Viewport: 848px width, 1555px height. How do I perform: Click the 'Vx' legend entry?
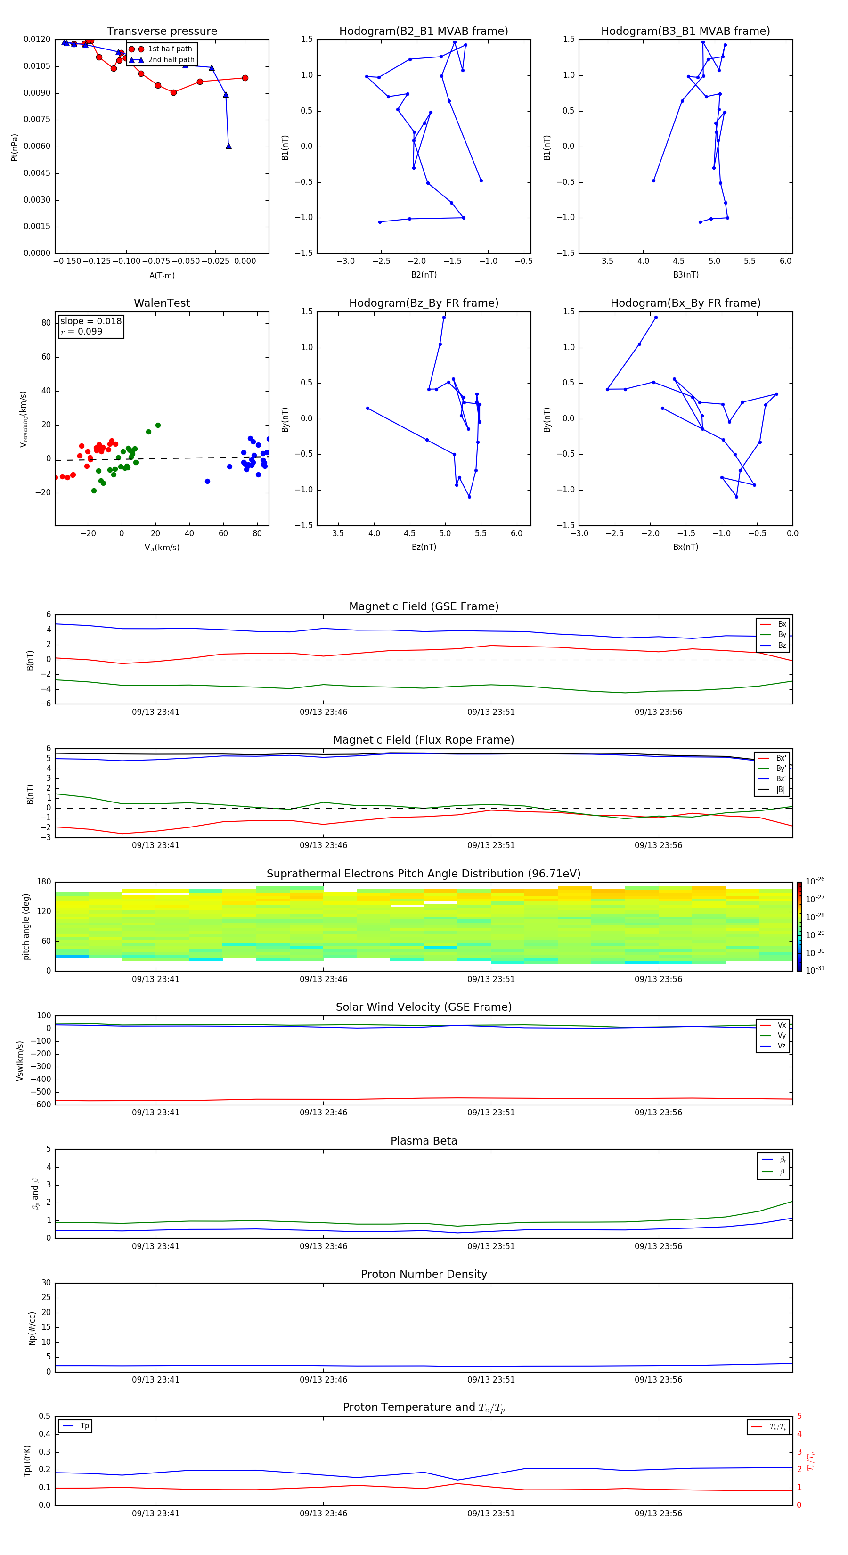pyautogui.click(x=773, y=1025)
